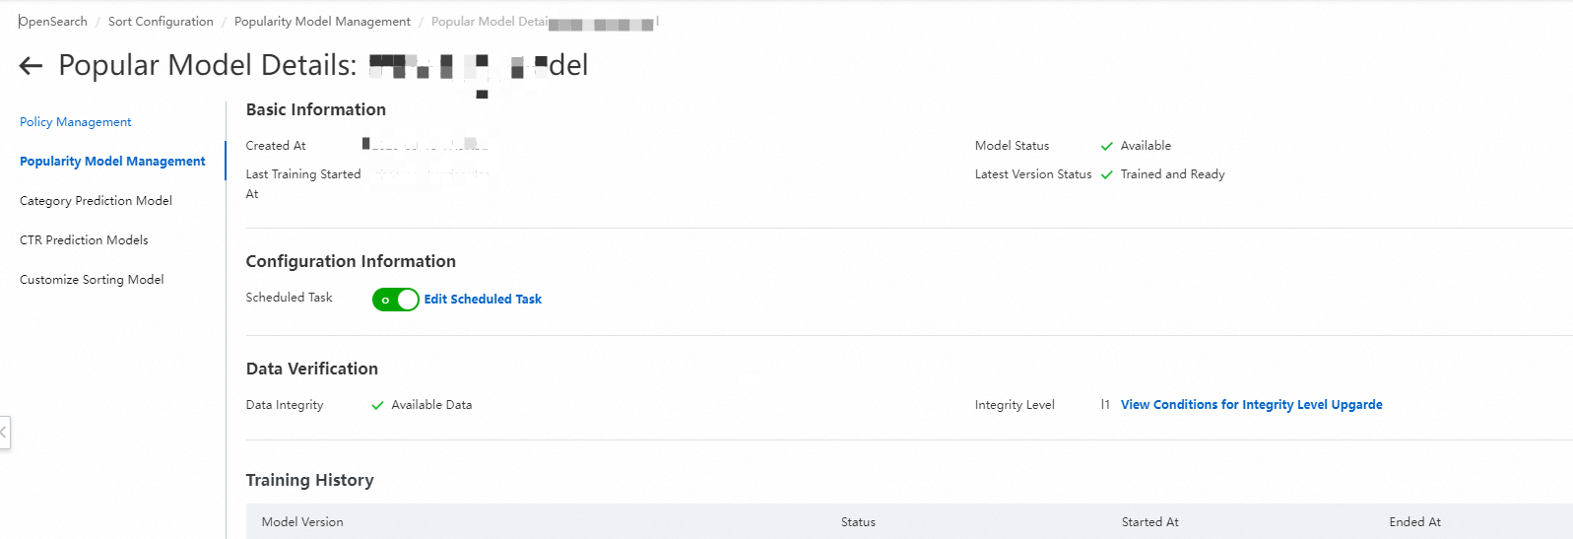Open Category Prediction Model sidebar item
Screen dimensions: 1573x539
pos(96,201)
